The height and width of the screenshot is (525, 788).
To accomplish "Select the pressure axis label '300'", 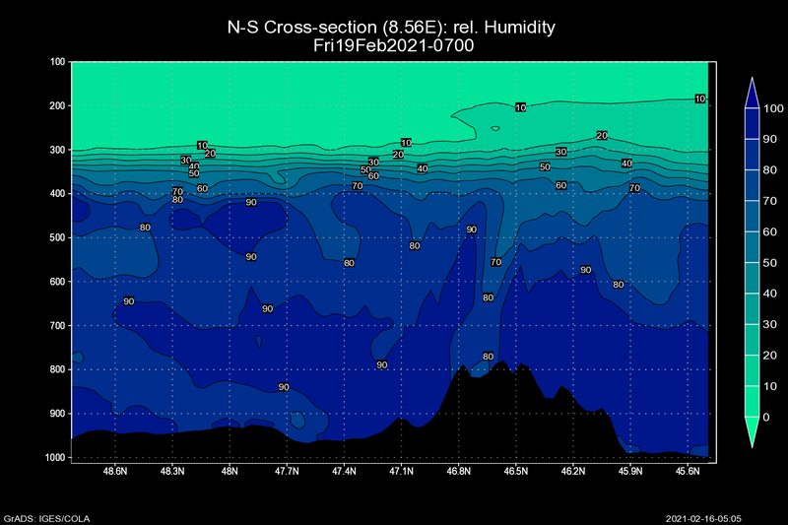I will coord(58,150).
